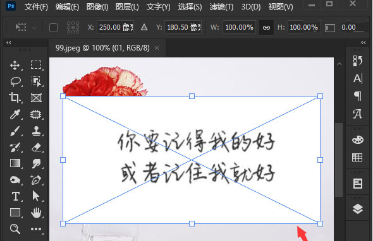This screenshot has height=241, width=373.
Task: Open the 视图(V) menu
Action: (x=281, y=7)
